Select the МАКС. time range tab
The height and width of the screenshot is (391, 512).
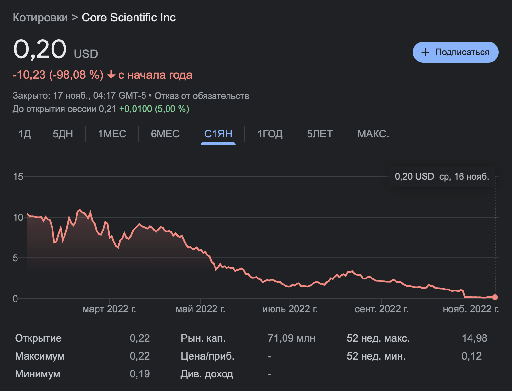click(373, 134)
